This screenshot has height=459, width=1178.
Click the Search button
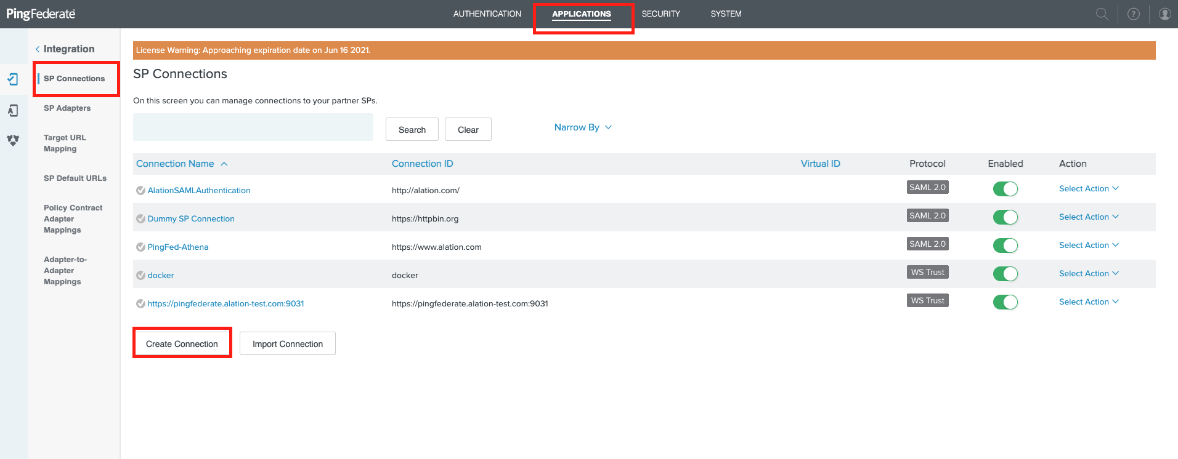coord(412,129)
